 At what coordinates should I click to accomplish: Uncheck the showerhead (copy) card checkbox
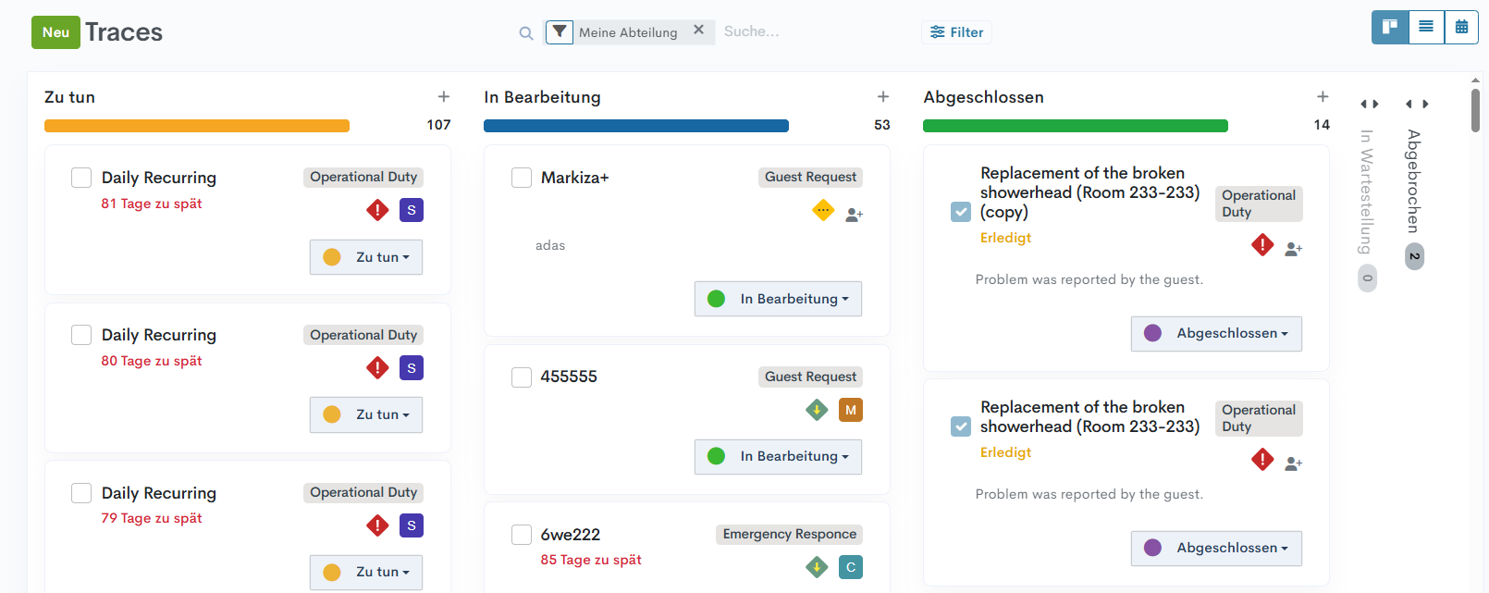(961, 212)
